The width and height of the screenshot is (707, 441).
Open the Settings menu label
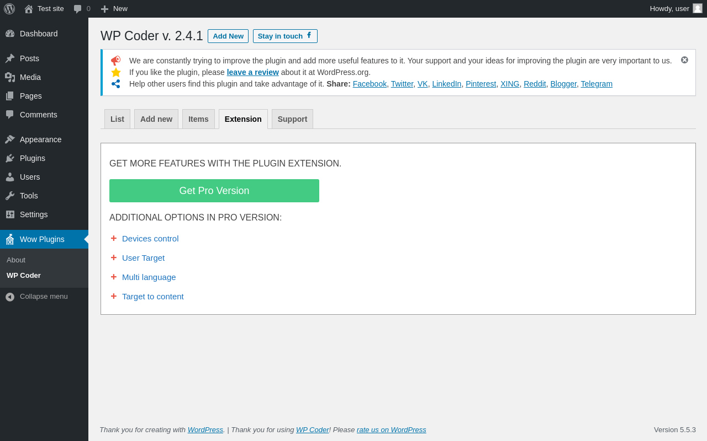(x=34, y=214)
